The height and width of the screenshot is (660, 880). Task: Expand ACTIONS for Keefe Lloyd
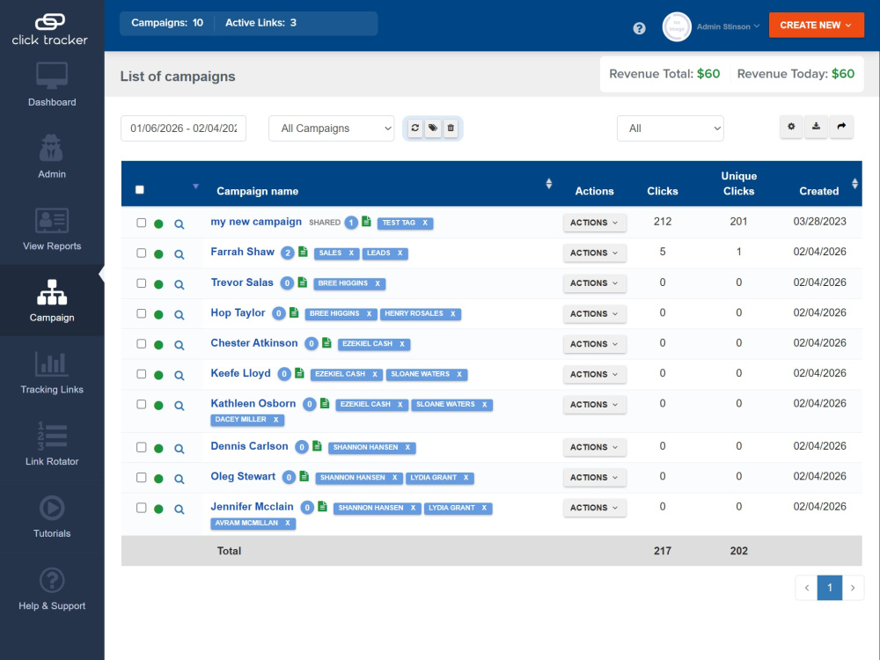[594, 374]
